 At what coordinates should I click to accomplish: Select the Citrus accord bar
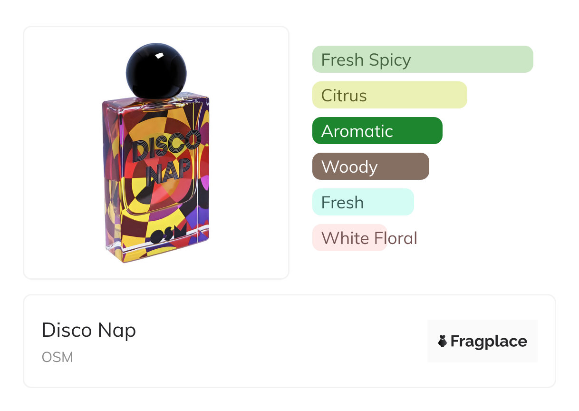pos(389,95)
